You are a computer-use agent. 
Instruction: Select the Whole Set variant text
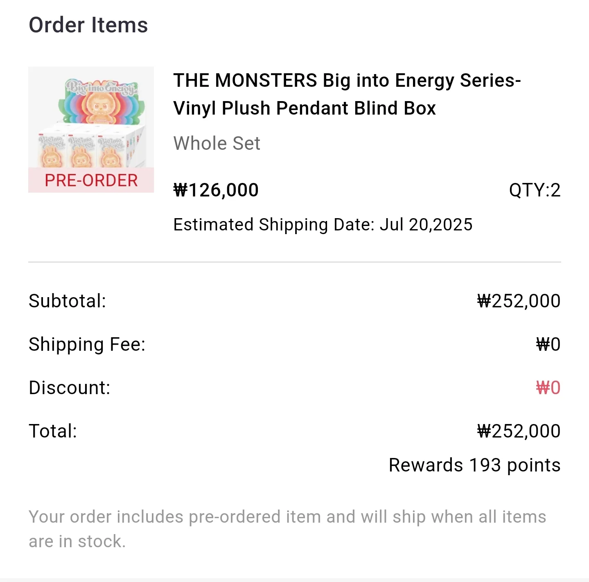217,143
